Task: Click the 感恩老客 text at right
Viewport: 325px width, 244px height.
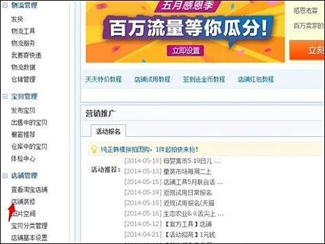Action: [305, 11]
